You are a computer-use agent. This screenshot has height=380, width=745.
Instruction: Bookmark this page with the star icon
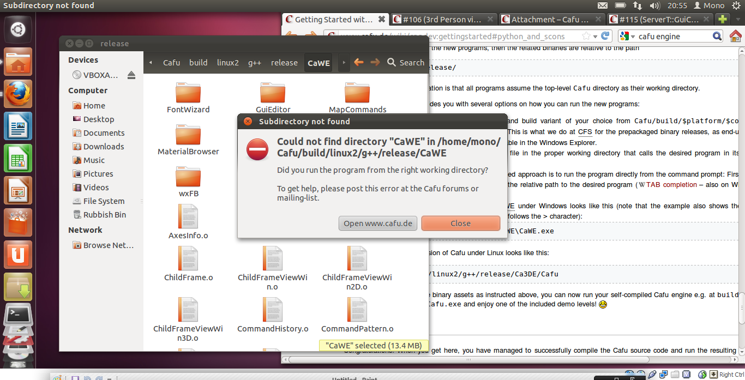[586, 36]
